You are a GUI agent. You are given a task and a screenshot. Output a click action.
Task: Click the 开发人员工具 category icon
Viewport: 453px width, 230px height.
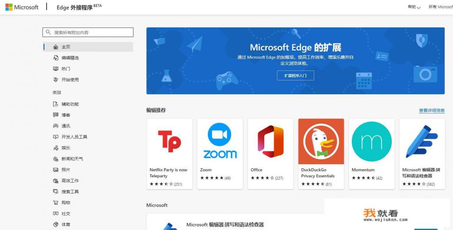[56, 137]
